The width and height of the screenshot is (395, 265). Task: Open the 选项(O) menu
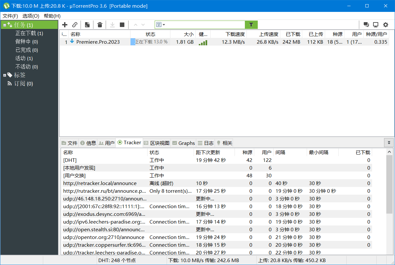(31, 16)
